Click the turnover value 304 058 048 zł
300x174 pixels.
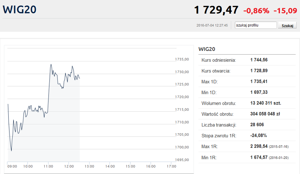click(x=265, y=114)
